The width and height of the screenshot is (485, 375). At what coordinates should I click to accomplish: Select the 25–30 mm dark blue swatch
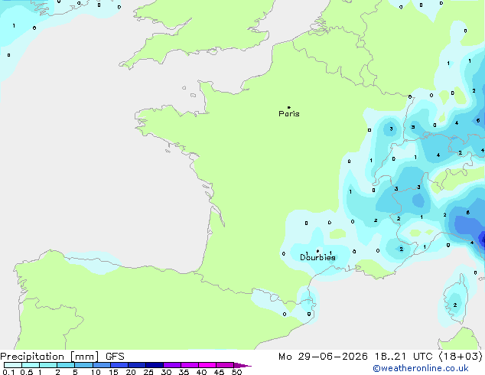[x=154, y=365]
